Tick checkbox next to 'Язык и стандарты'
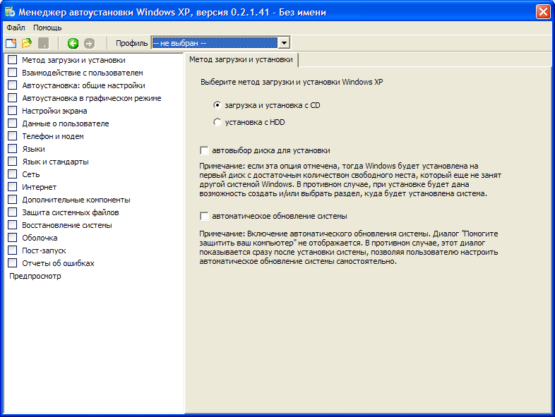This screenshot has height=417, width=555. click(x=13, y=162)
